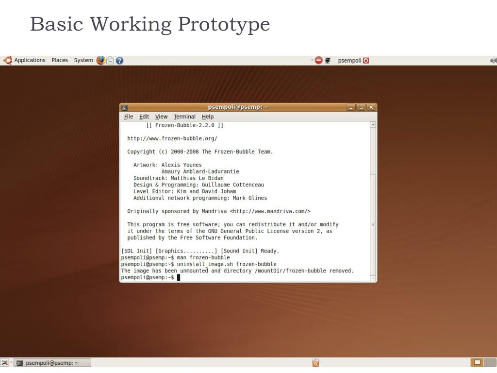Open the Help menu in the terminal
This screenshot has width=497, height=373.
click(208, 117)
